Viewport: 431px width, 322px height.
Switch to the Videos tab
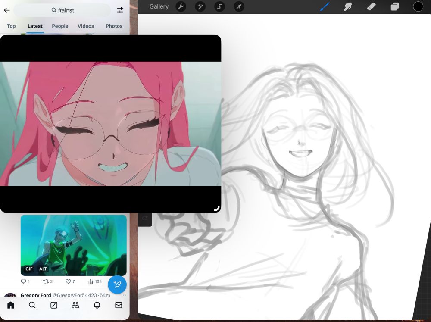[x=86, y=26]
